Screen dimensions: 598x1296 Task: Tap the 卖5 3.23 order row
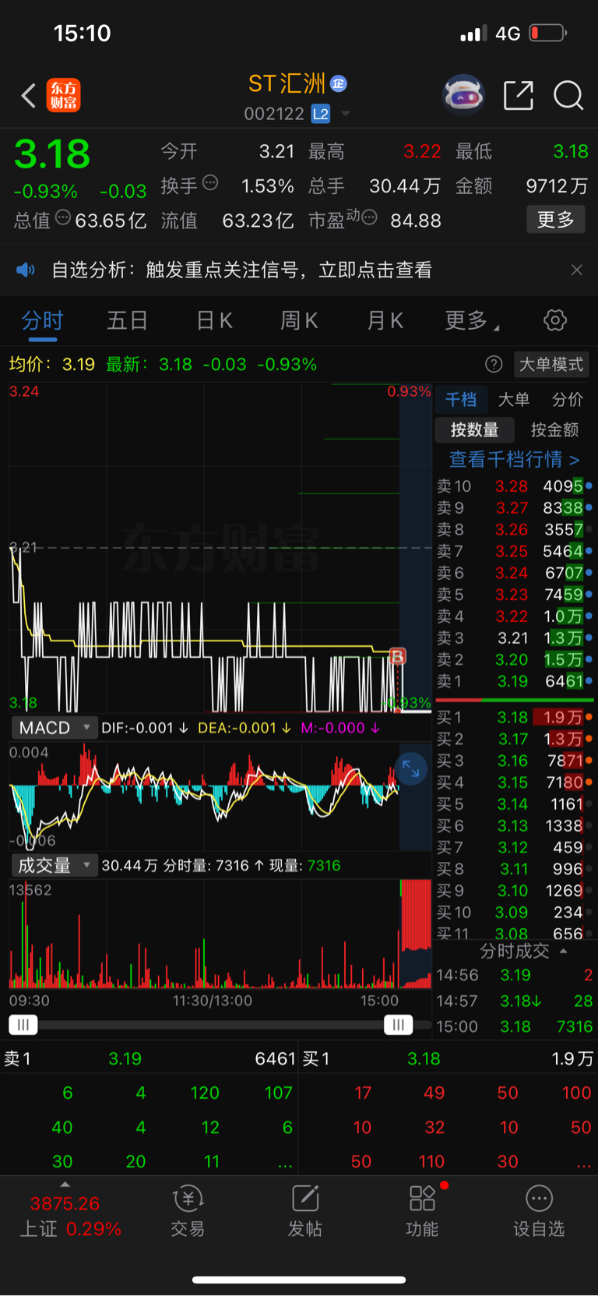[x=514, y=595]
